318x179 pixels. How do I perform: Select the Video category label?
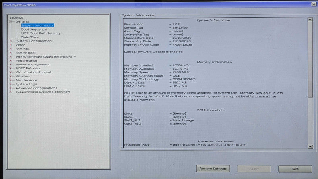click(x=21, y=45)
